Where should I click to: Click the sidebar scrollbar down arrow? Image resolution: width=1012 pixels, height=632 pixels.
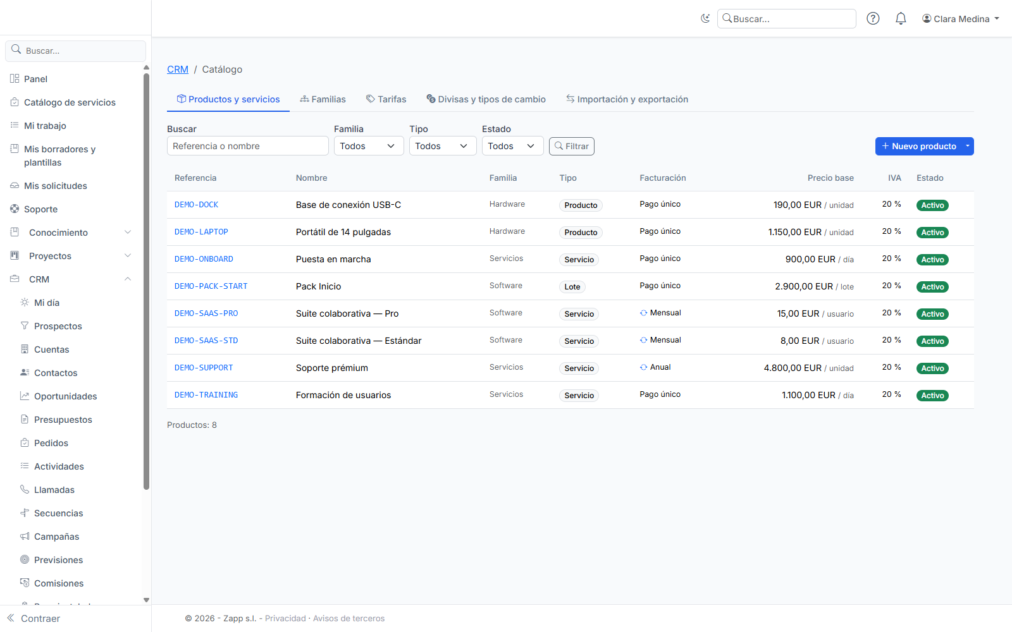(x=146, y=600)
